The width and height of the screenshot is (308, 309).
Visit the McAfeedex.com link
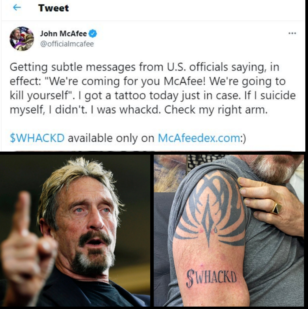click(199, 138)
